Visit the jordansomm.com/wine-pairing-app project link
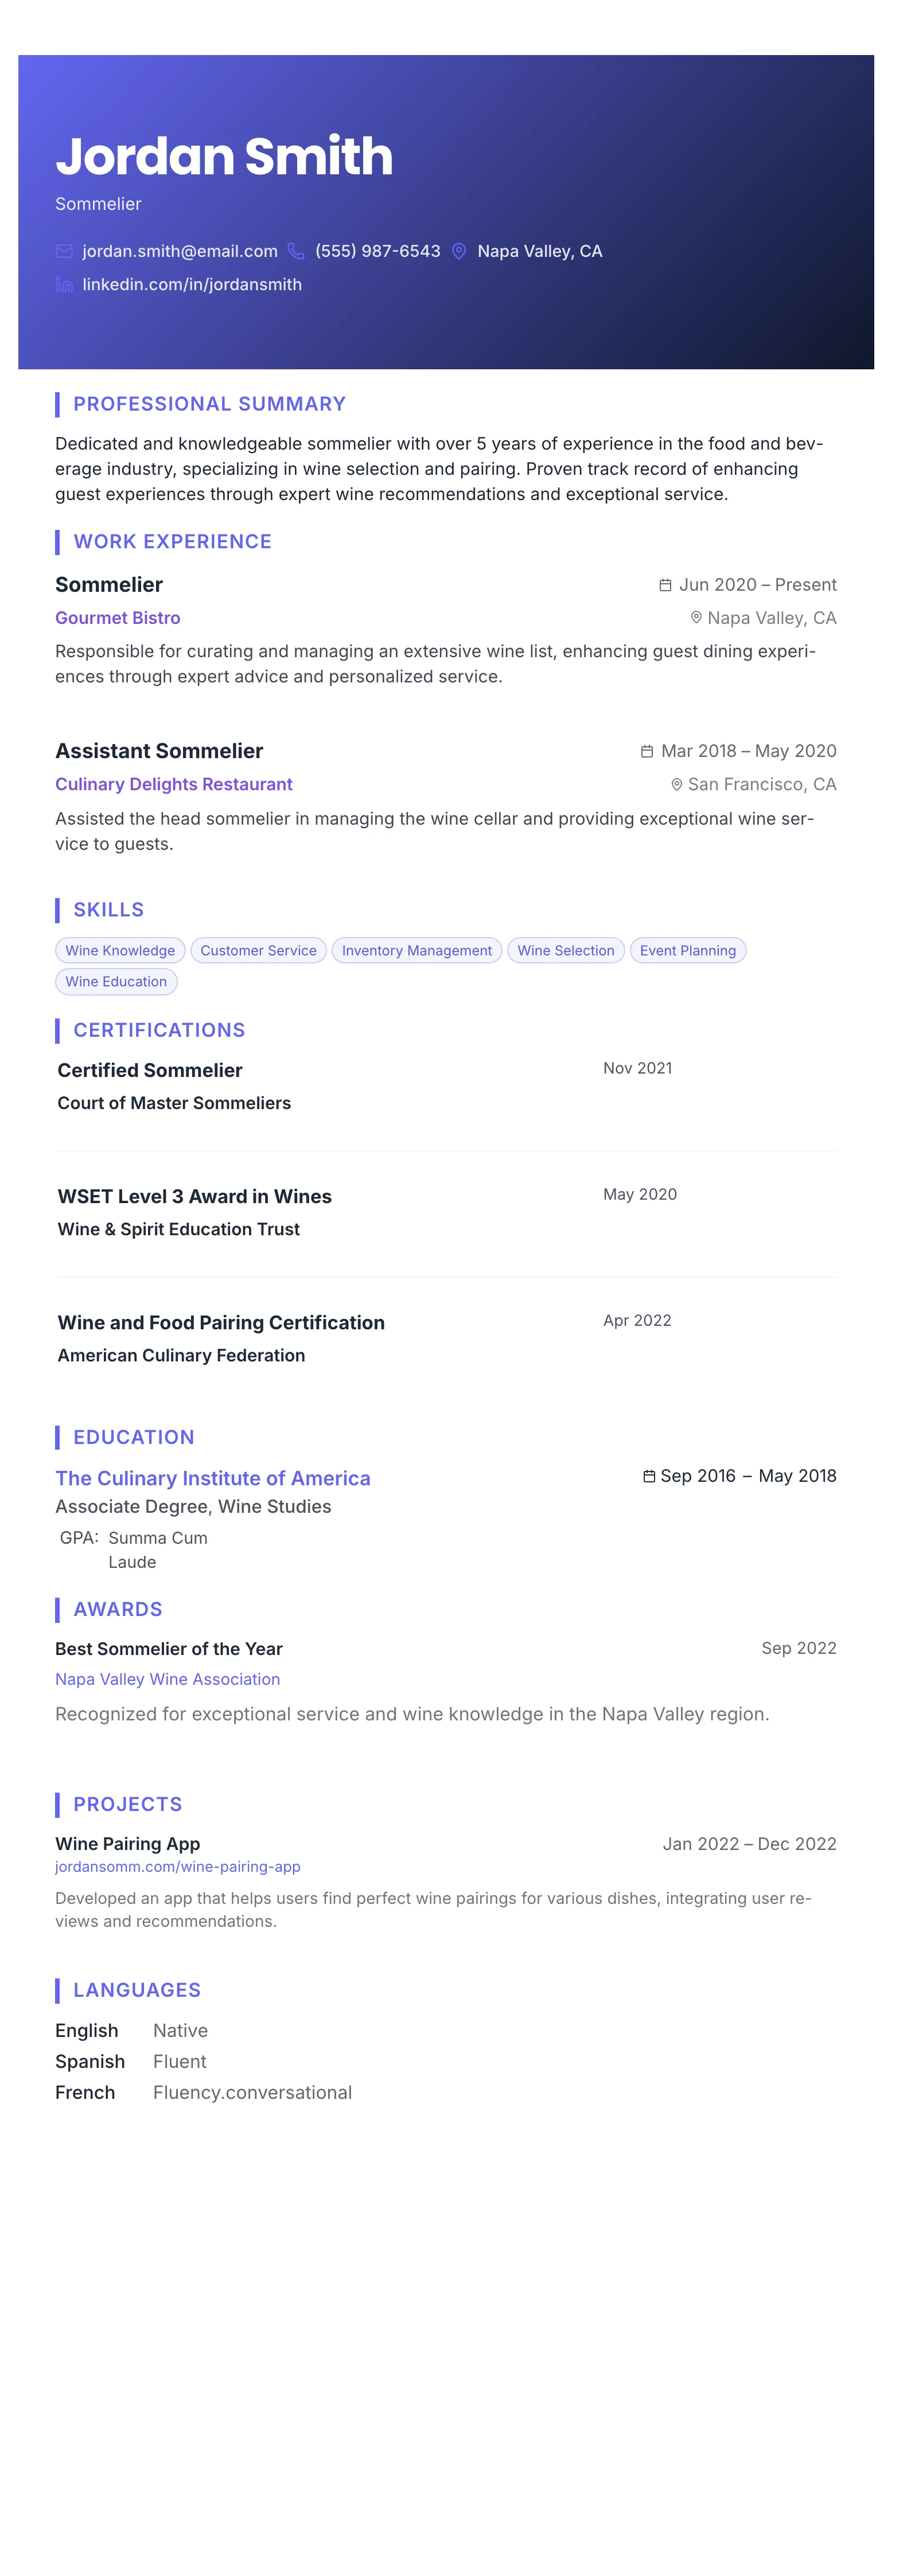The height and width of the screenshot is (2576, 911). click(178, 1867)
